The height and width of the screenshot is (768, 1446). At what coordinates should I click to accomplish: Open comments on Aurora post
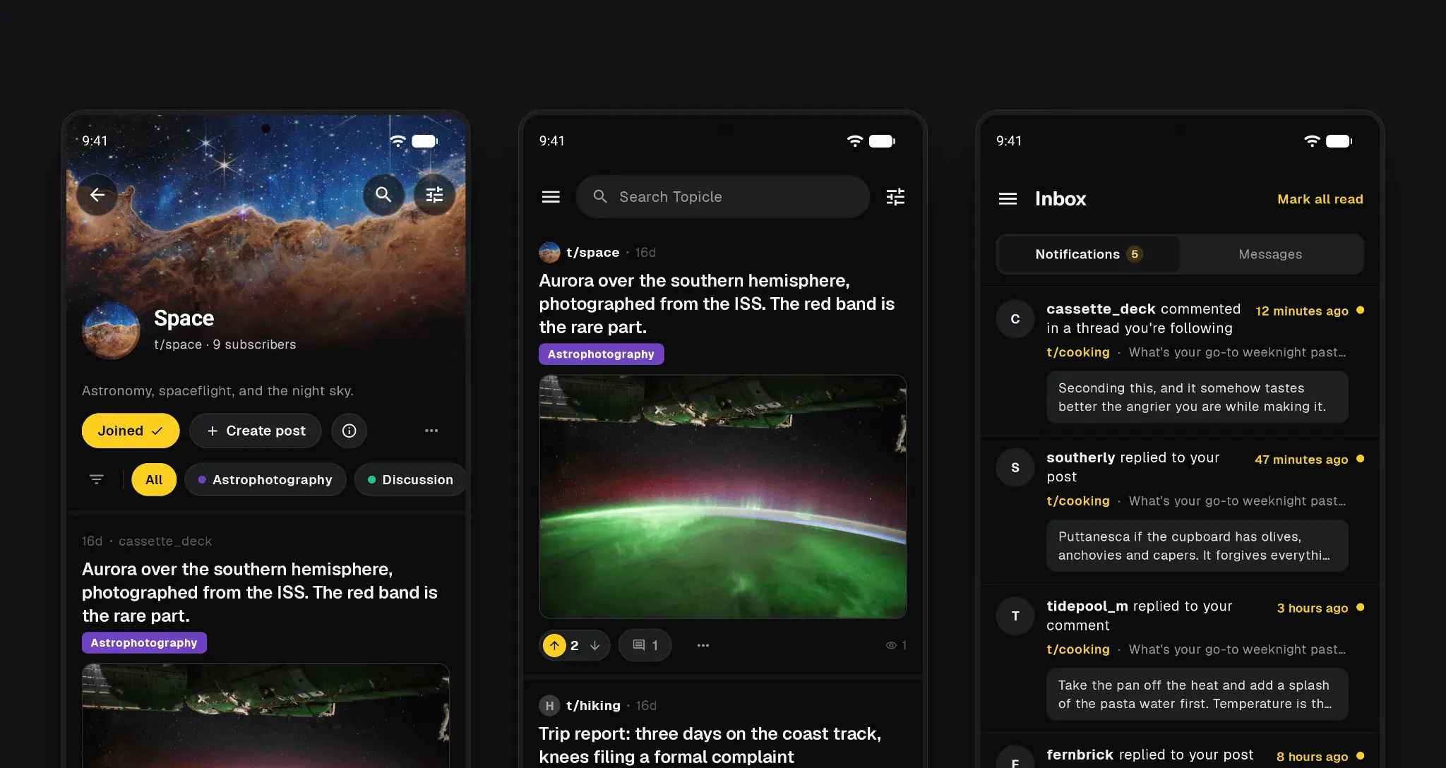645,645
